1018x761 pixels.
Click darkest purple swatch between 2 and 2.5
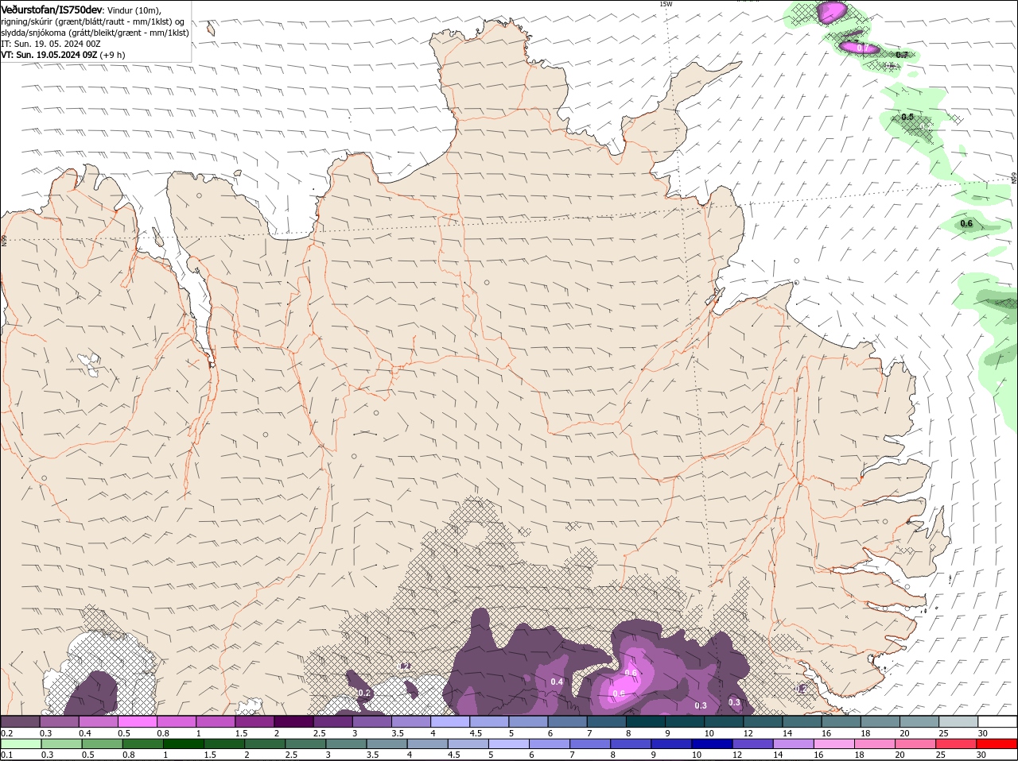(293, 721)
